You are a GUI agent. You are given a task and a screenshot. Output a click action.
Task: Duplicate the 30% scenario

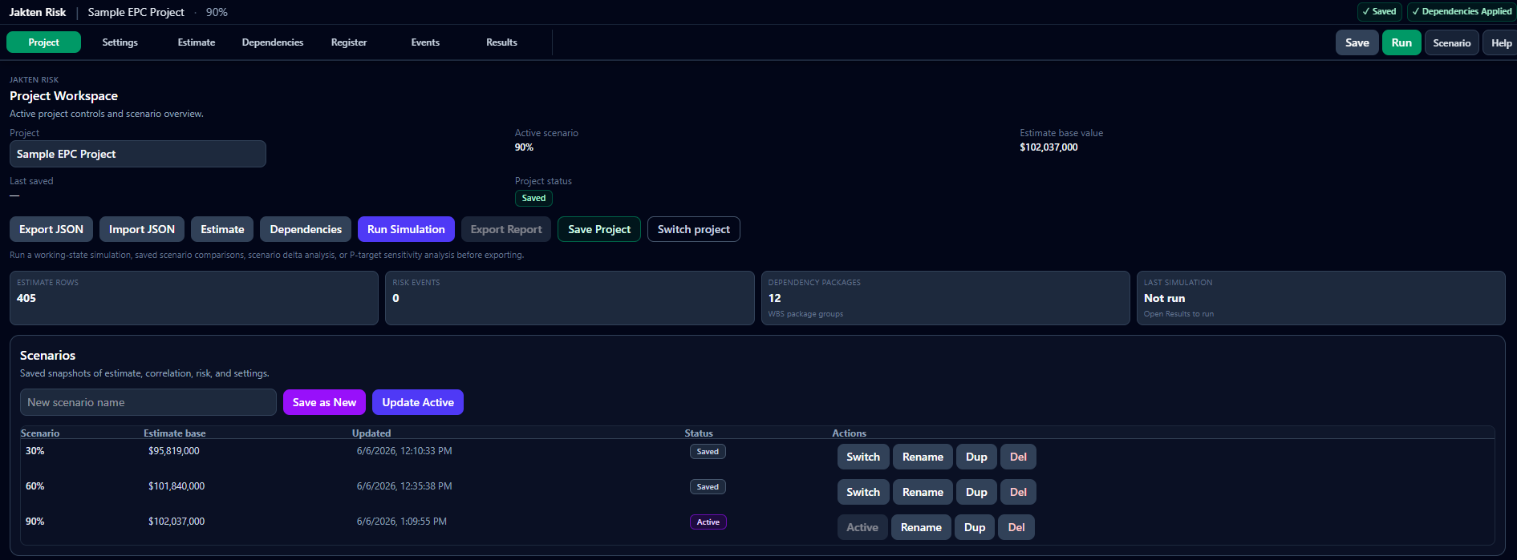pos(976,457)
